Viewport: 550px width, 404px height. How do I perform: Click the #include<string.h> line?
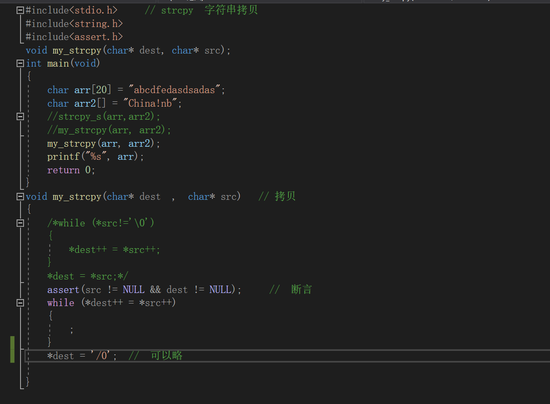pyautogui.click(x=74, y=24)
